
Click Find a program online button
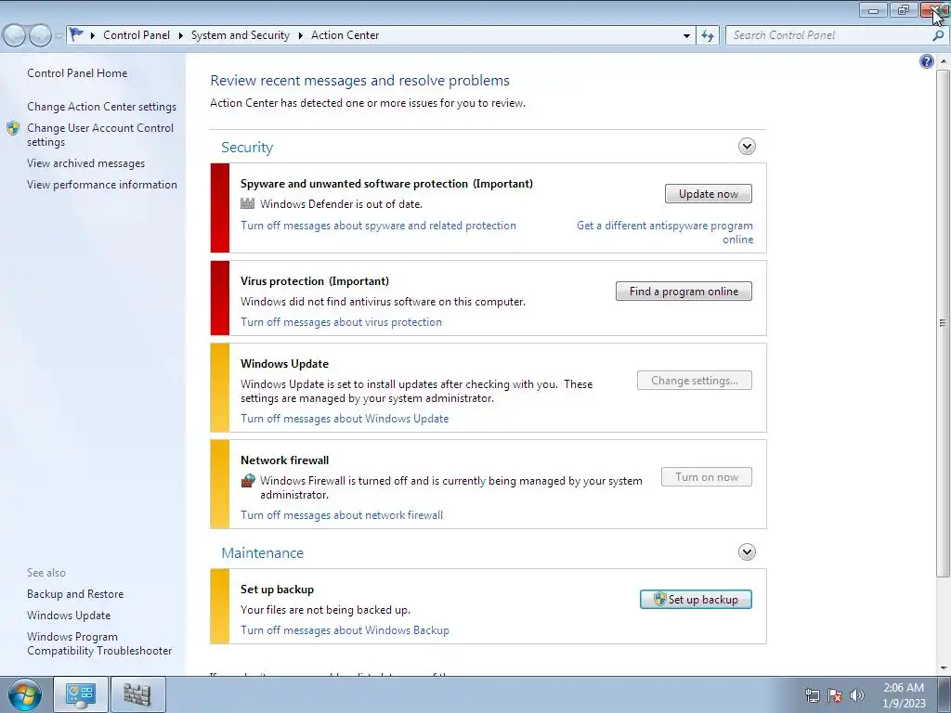tap(684, 291)
